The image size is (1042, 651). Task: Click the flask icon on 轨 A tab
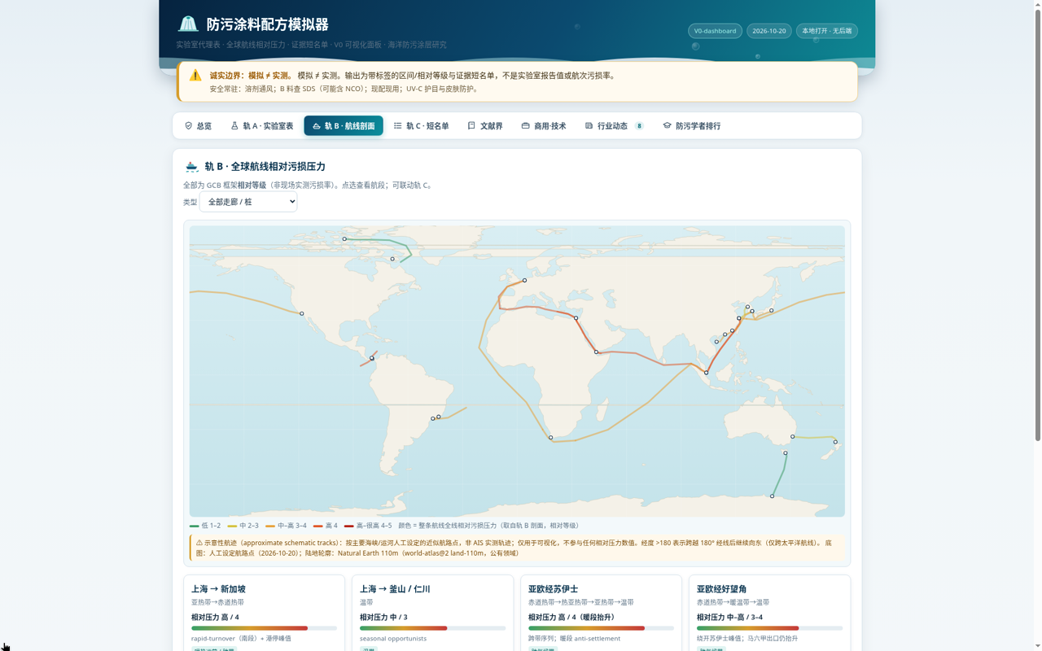click(234, 126)
